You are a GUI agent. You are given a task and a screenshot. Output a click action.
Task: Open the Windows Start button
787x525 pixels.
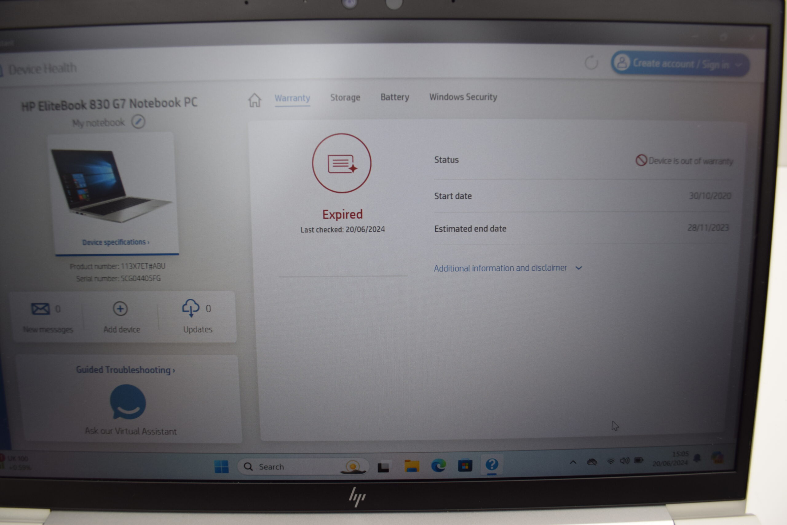pos(221,466)
